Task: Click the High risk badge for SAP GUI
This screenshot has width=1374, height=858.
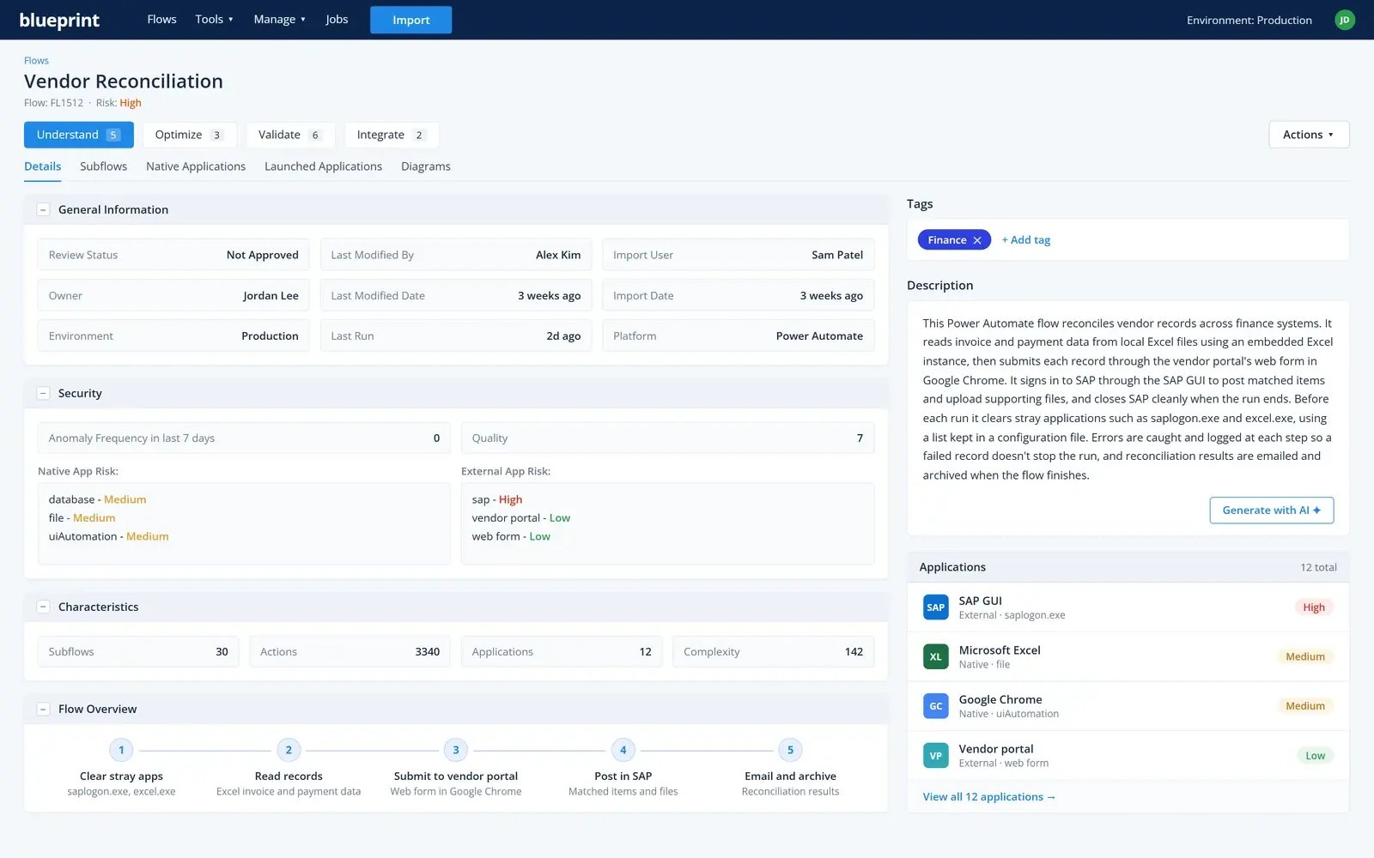Action: tap(1314, 607)
